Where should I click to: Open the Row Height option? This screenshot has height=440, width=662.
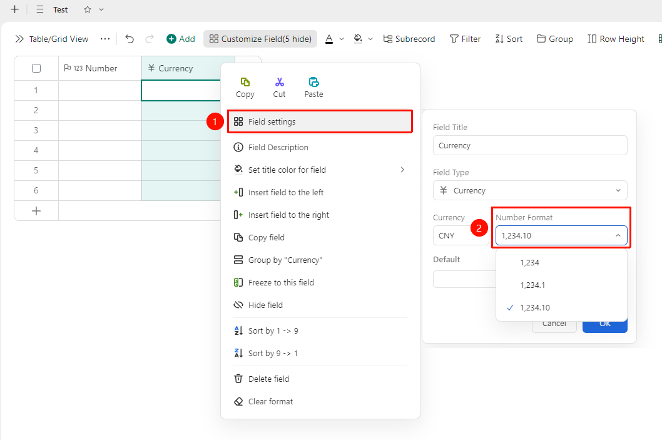(616, 39)
